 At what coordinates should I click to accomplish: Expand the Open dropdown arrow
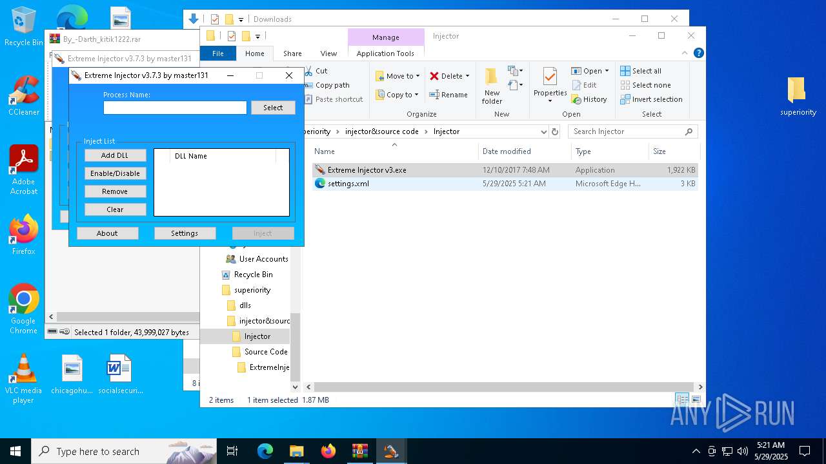tap(607, 71)
